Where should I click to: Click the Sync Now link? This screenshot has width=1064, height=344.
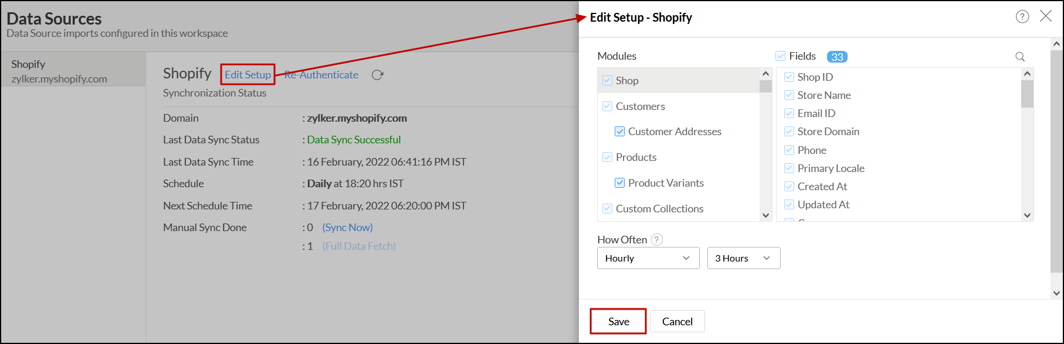[x=347, y=228]
